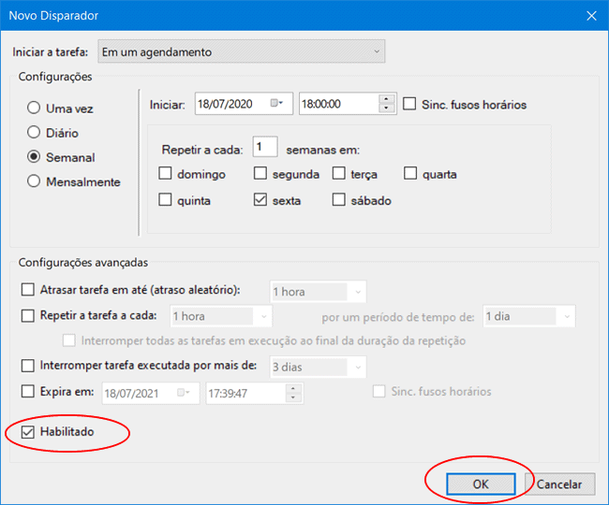Check Atrasar tarefa em até option
This screenshot has width=609, height=505.
coord(28,292)
